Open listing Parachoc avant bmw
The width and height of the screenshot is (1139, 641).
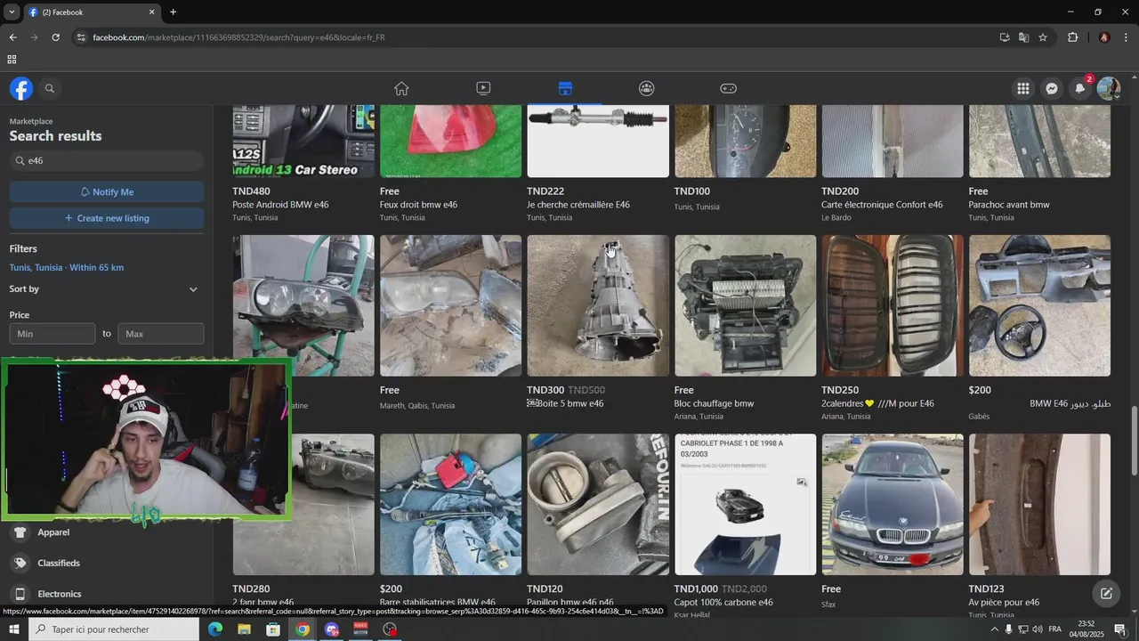coord(1009,205)
